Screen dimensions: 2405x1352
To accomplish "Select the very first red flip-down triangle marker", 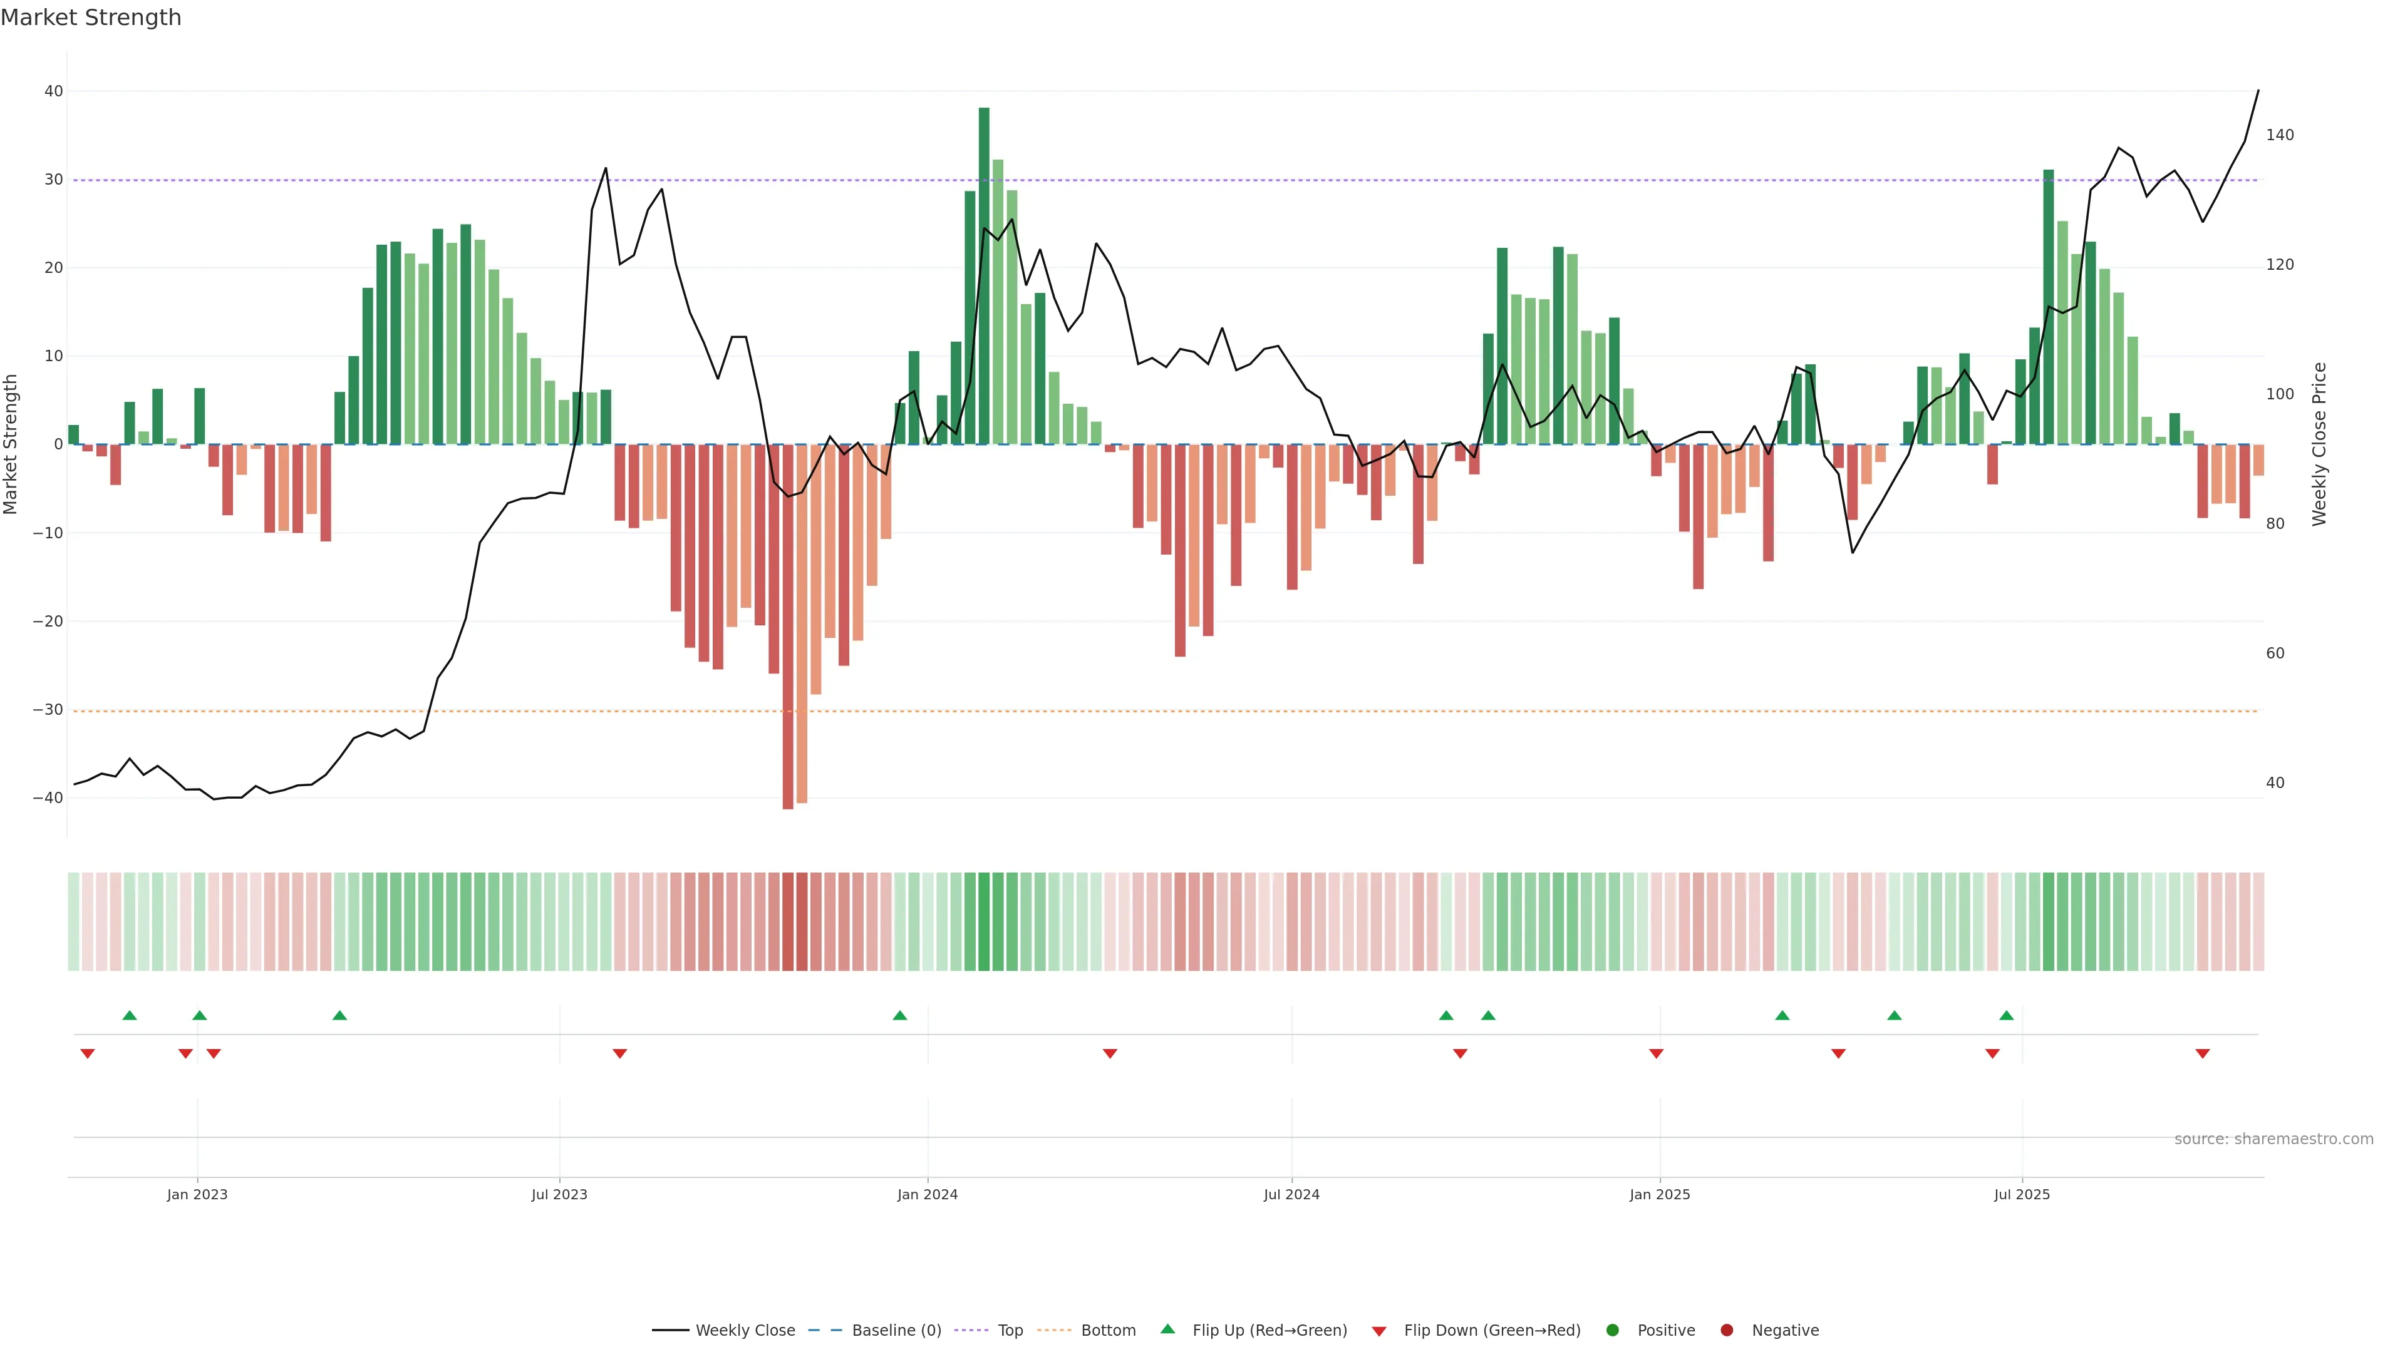I will tap(88, 1053).
